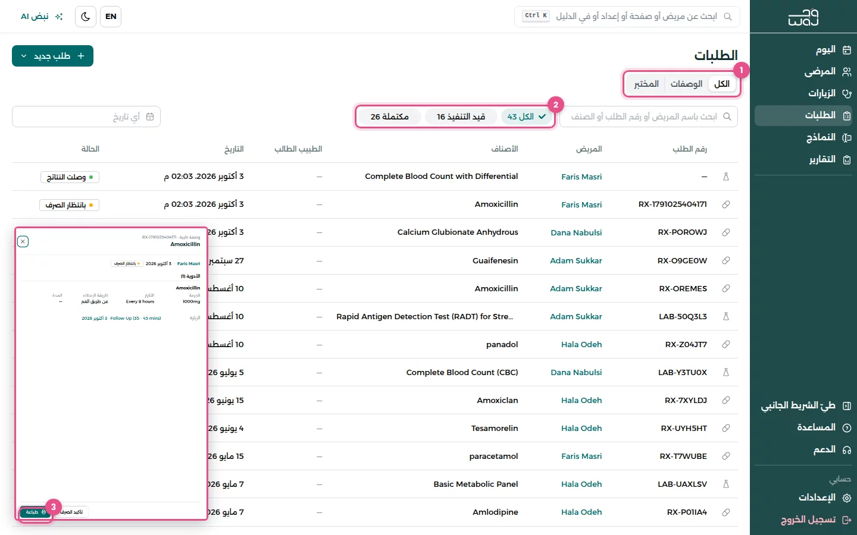Viewport: 857px width, 535px height.
Task: Click the Complete Blood Count (CBC) item
Action: click(x=462, y=372)
